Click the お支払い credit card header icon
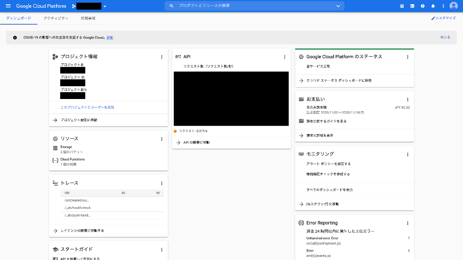The width and height of the screenshot is (463, 260). point(301,99)
